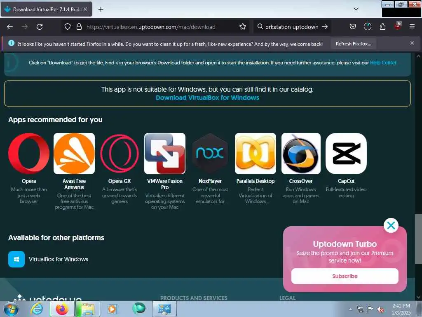The height and width of the screenshot is (317, 422).
Task: Open the Opera GX app icon
Action: pos(120,154)
